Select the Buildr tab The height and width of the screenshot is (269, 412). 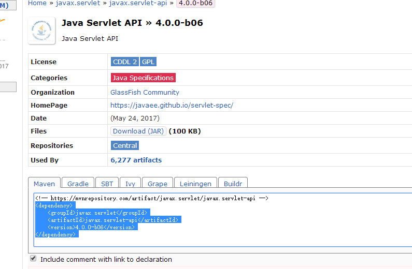point(233,184)
